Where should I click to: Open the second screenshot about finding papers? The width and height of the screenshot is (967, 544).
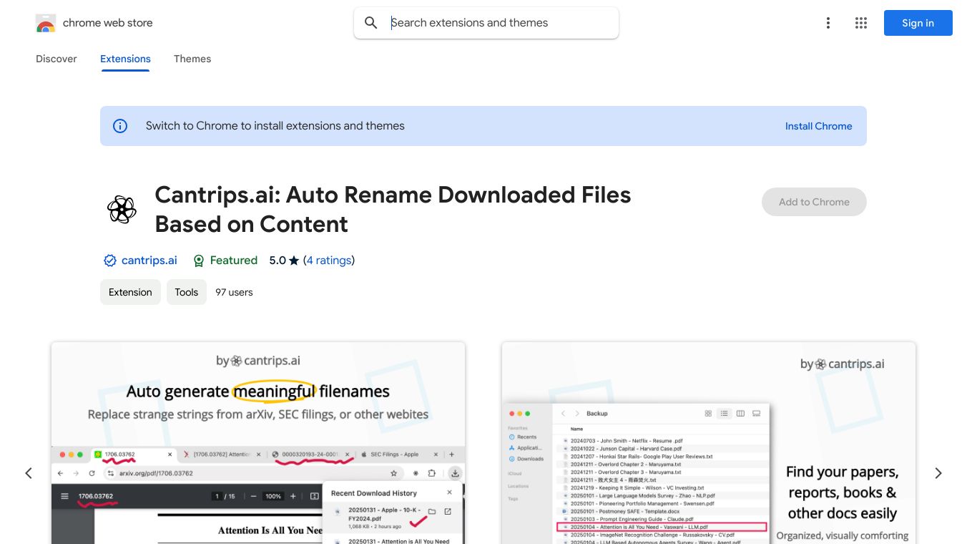tap(709, 443)
